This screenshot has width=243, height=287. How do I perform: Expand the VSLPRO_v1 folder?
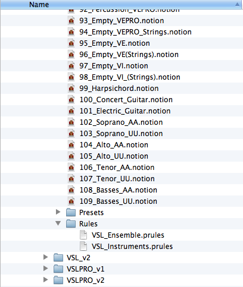(x=46, y=269)
